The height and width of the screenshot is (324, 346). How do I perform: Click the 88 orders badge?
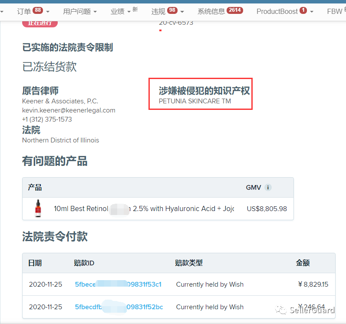[38, 10]
